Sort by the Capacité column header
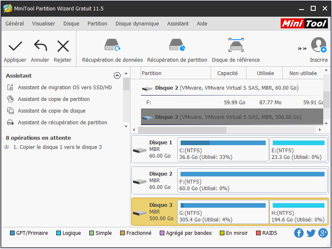Screen dimensions: 332x249 (227, 73)
